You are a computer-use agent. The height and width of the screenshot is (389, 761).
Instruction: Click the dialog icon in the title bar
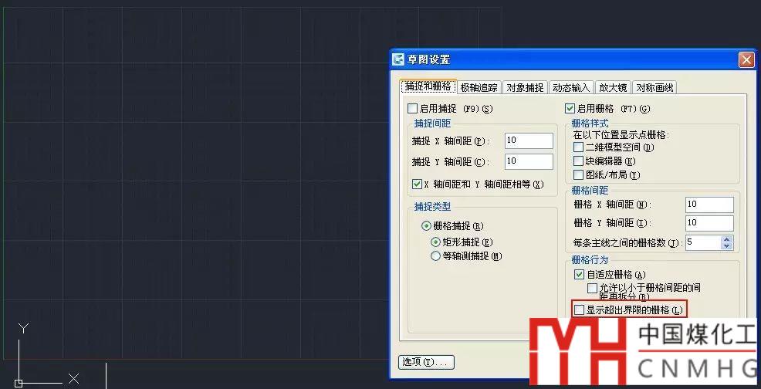pos(398,59)
